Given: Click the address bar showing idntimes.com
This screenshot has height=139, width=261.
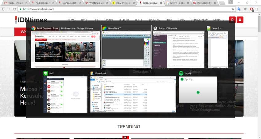Looking at the screenshot, I should (x=123, y=9).
